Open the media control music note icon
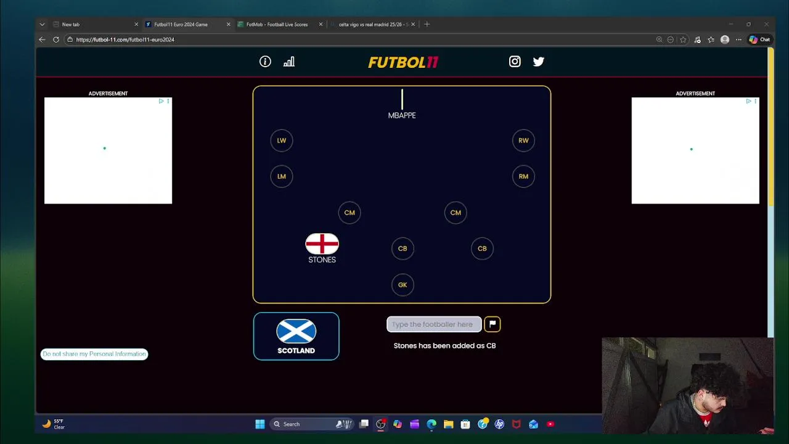 point(697,39)
